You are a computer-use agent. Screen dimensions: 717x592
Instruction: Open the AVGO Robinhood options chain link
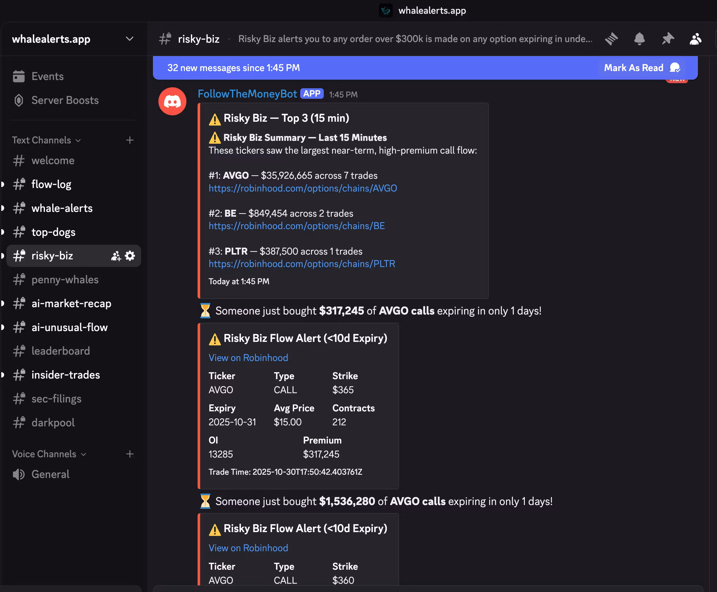[x=302, y=188]
